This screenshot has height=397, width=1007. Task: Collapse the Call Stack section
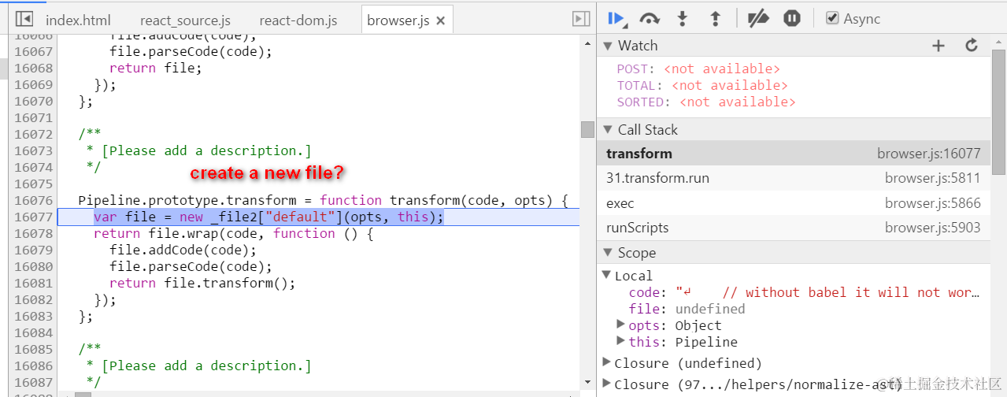click(607, 130)
